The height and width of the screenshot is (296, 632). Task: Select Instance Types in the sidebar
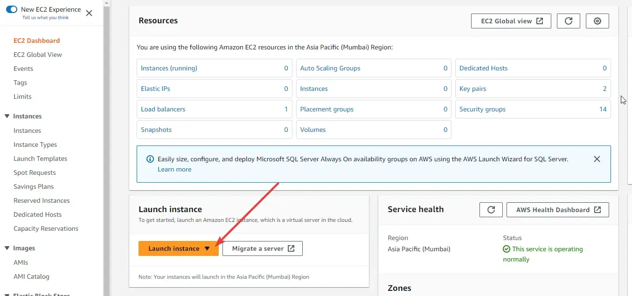click(x=35, y=145)
